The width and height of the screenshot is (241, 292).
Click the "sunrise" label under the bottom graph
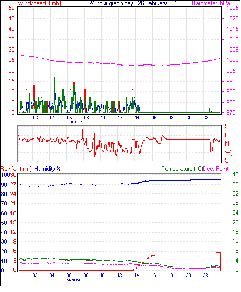coord(74,280)
